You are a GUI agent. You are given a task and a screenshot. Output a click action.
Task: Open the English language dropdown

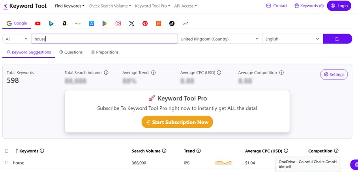[292, 39]
